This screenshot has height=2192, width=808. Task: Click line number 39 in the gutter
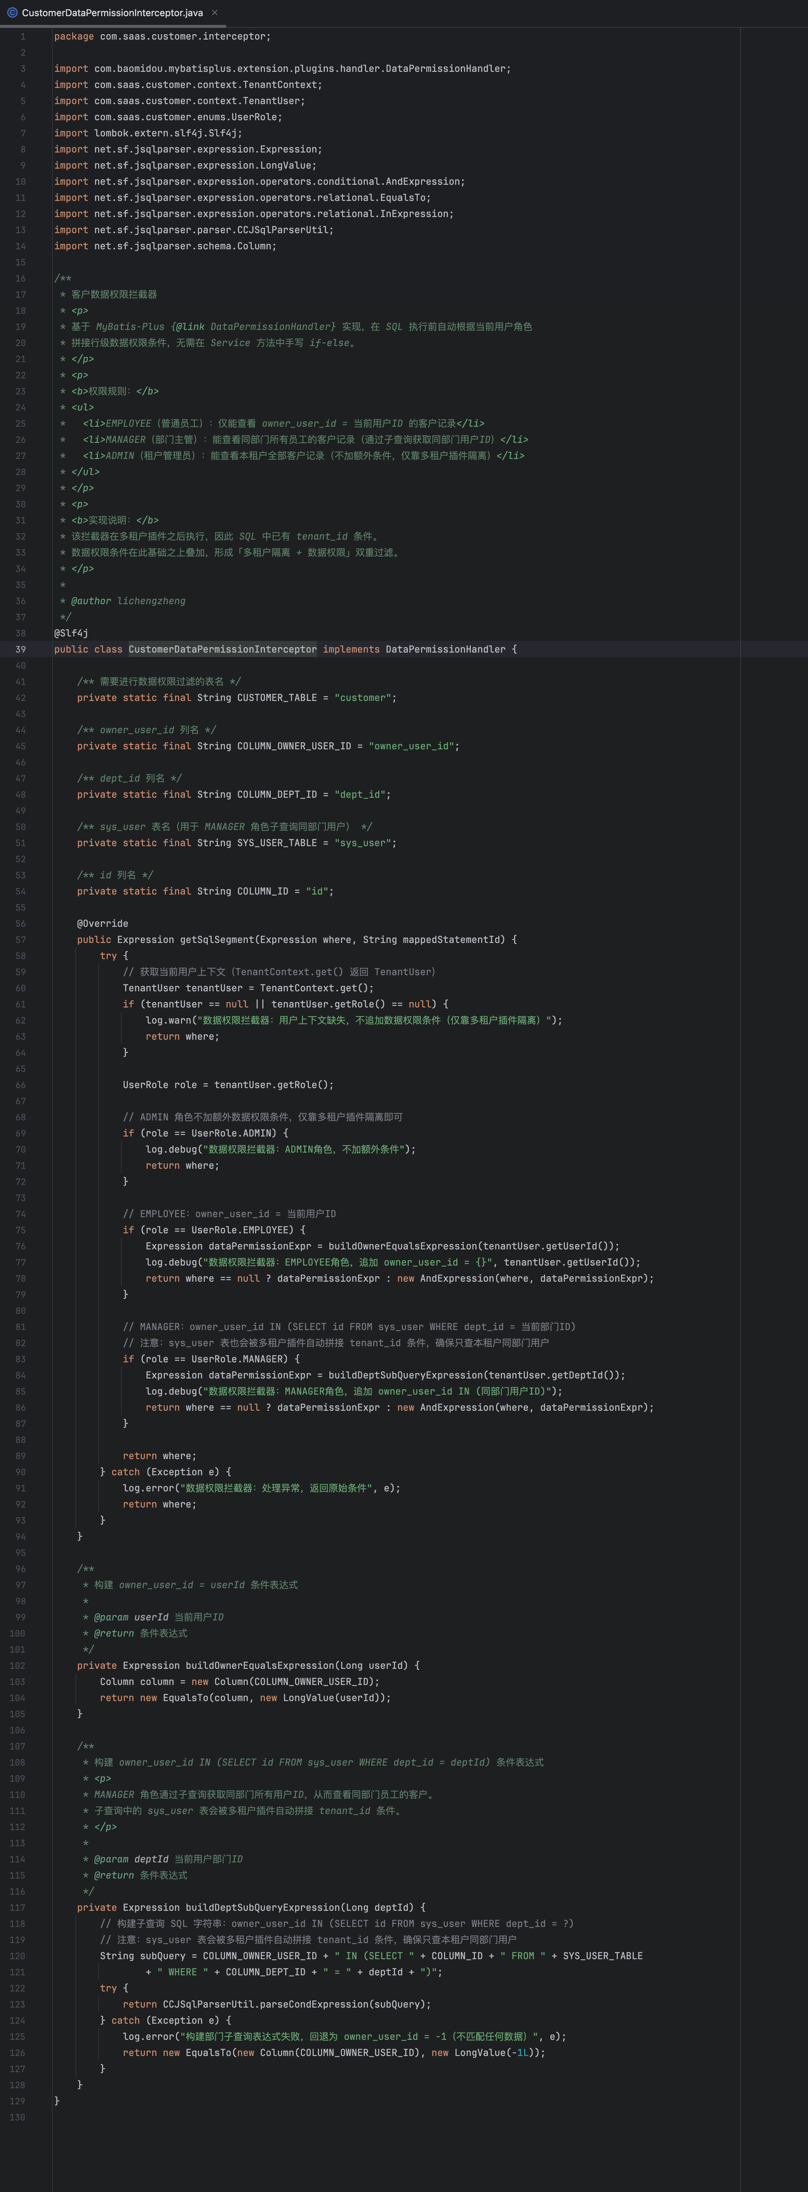tap(21, 650)
